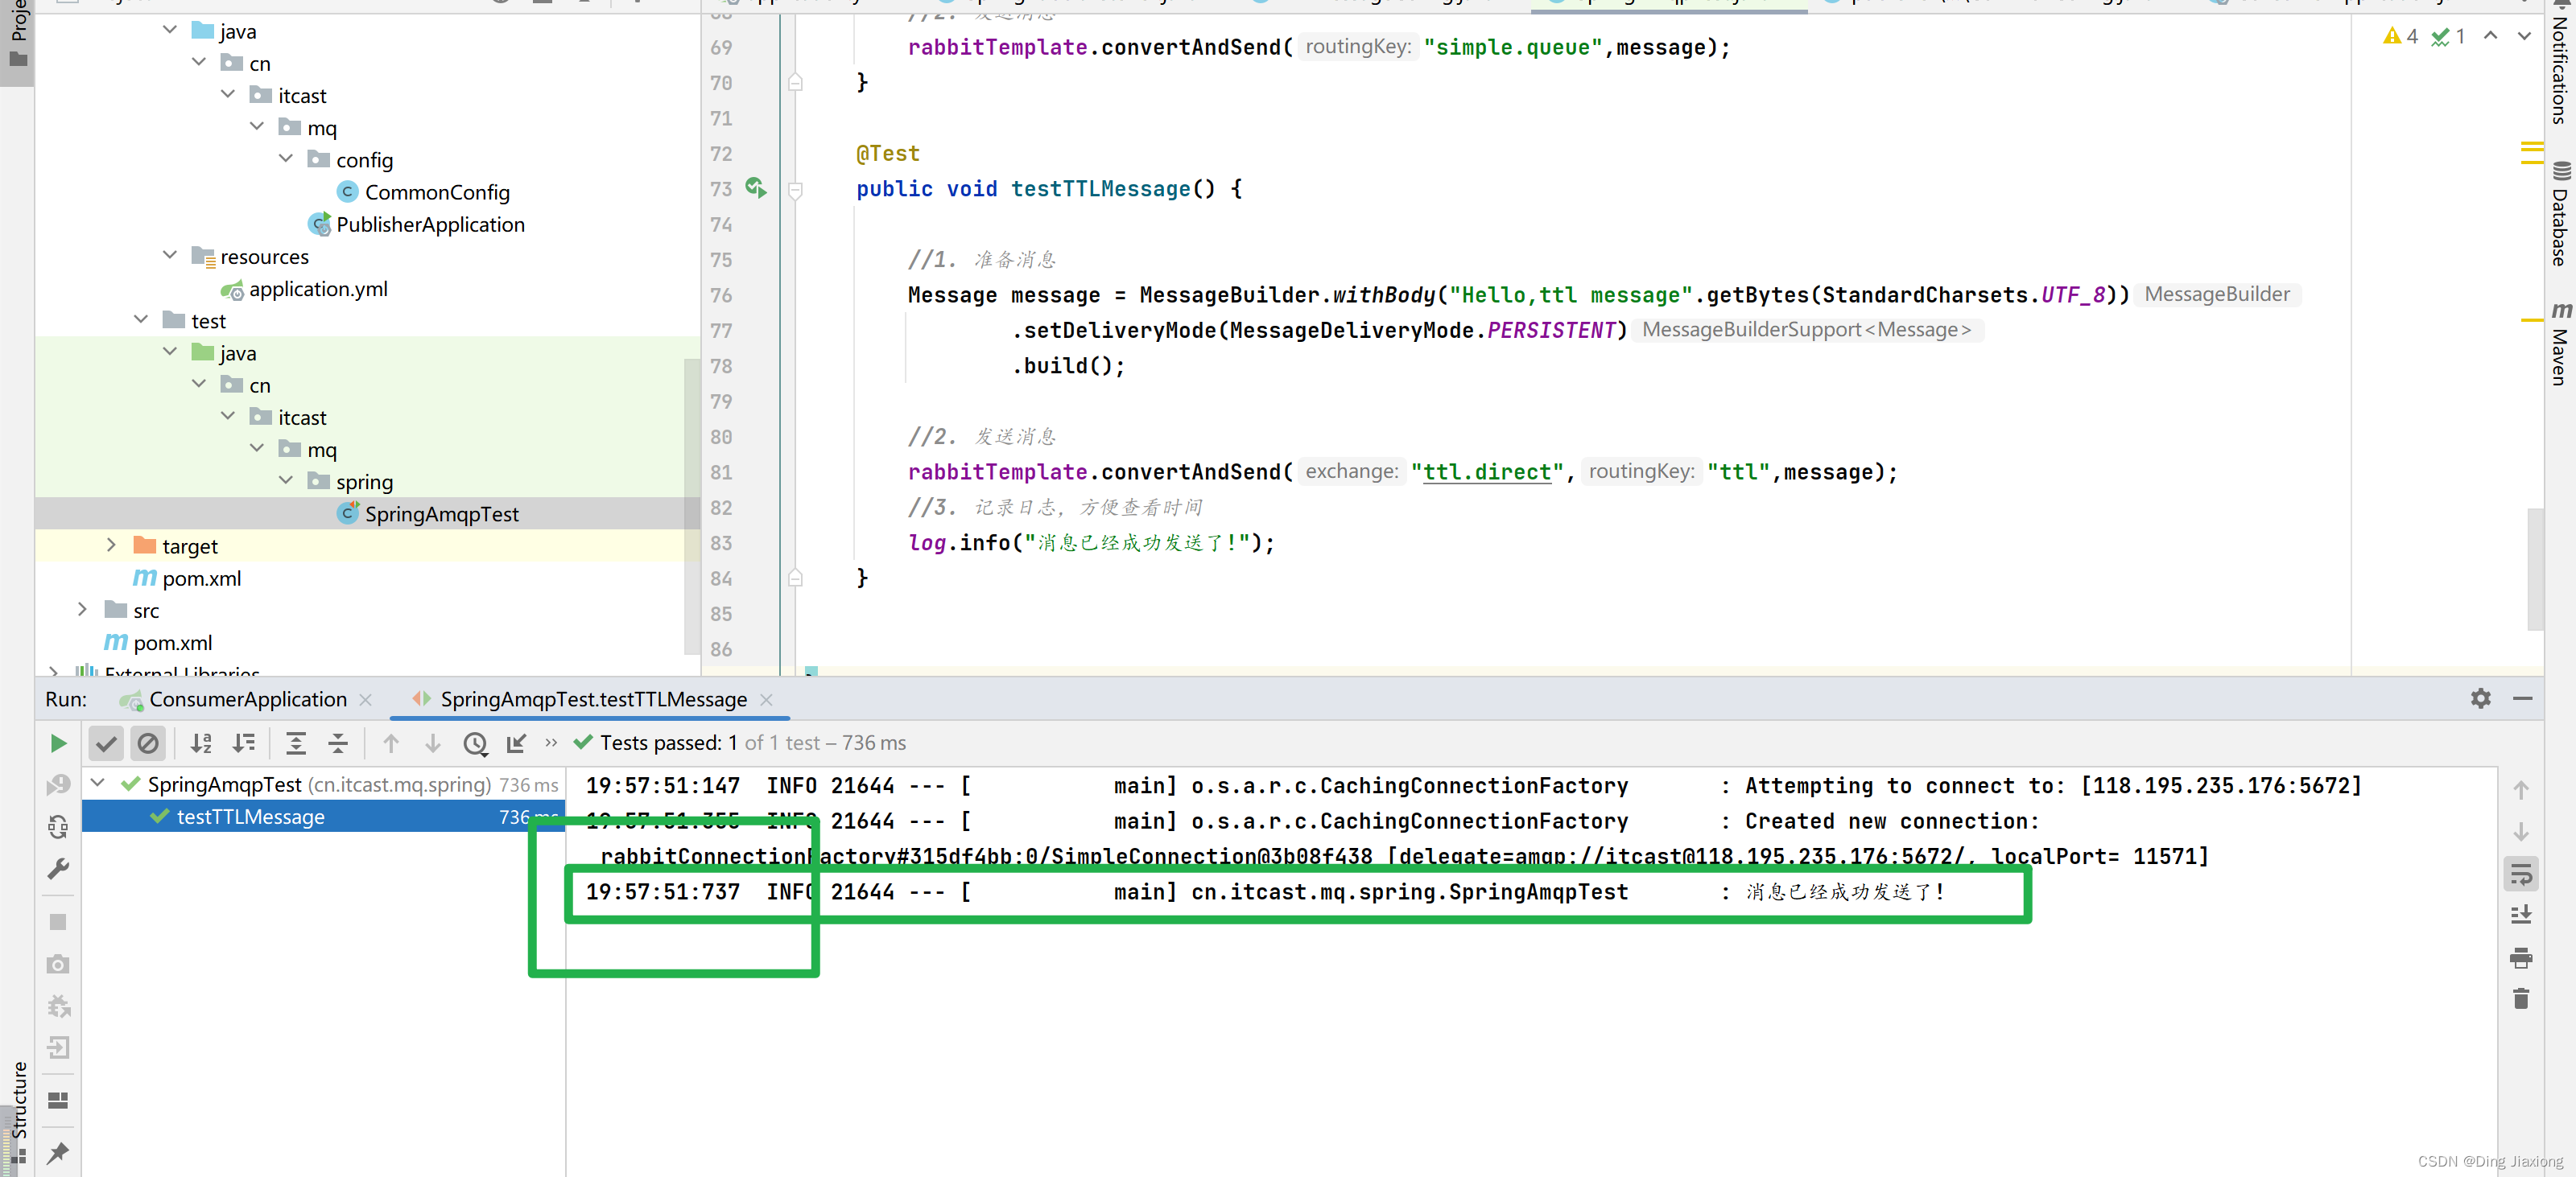Click the attach debugger bug icon
Viewport: 2576px width, 1177px height.
click(58, 1006)
